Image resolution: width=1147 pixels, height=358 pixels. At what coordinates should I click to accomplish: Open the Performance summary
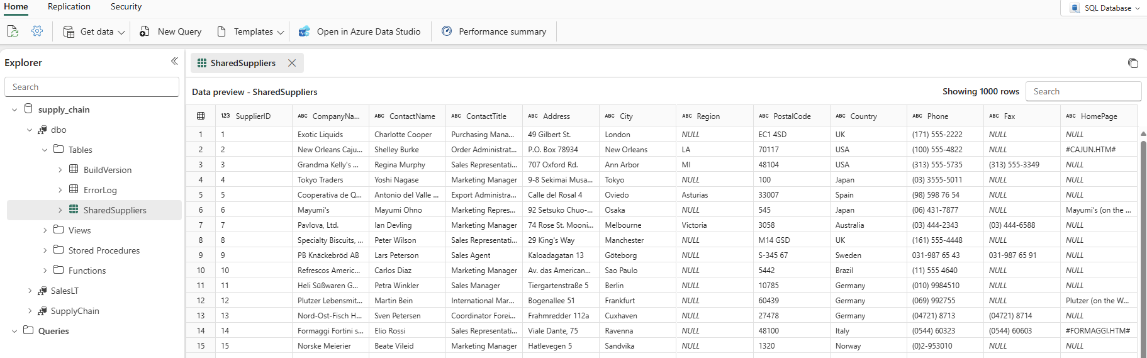494,31
